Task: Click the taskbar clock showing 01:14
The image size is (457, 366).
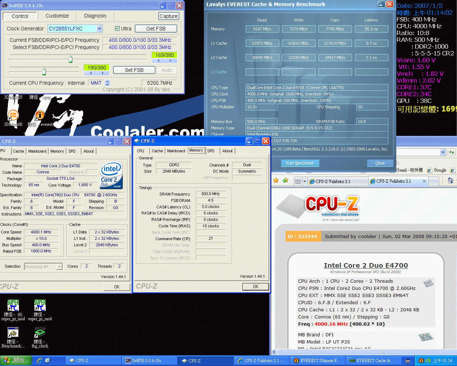Action: 442,361
